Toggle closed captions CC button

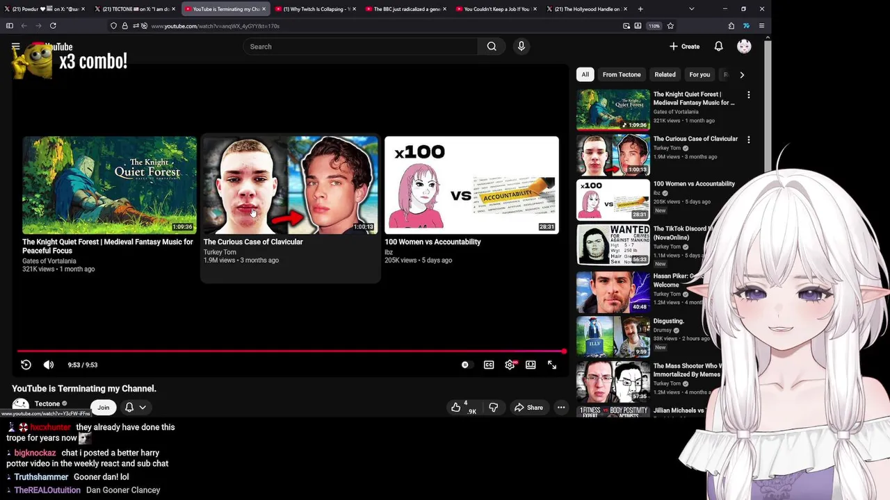pos(489,365)
